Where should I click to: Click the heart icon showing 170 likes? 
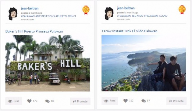click(x=29, y=101)
